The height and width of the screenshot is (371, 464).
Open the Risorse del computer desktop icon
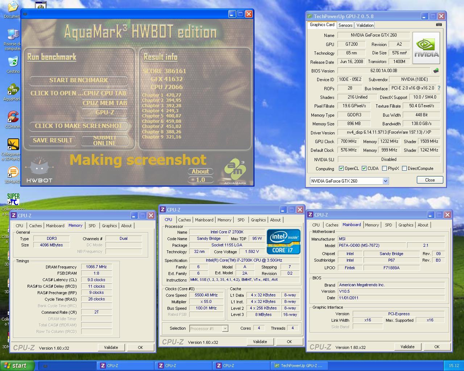(13, 39)
